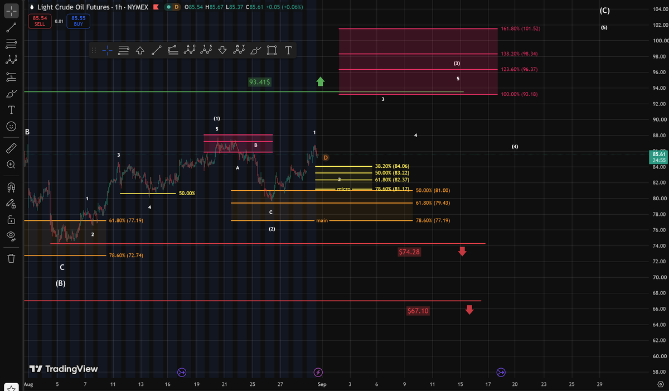Pick the brush in floating toolbar
The image size is (669, 391).
[x=256, y=51]
